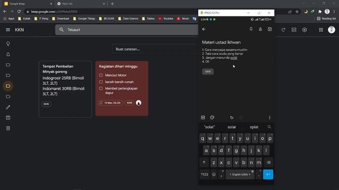Choose the "splat" keyboard suggestion

tap(254, 127)
